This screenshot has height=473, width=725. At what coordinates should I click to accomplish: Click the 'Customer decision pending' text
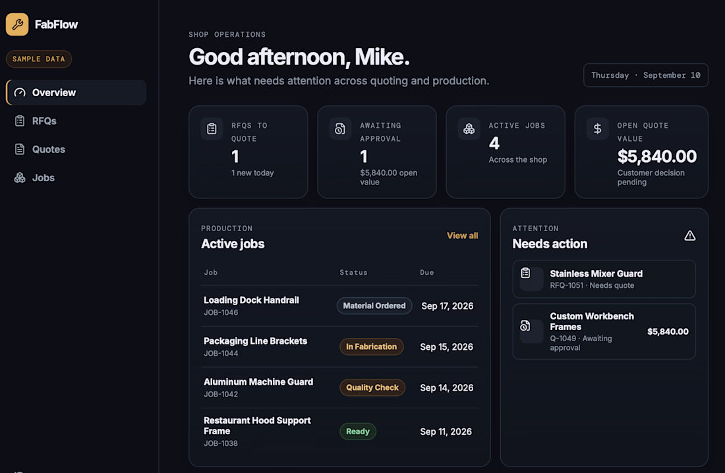click(651, 178)
